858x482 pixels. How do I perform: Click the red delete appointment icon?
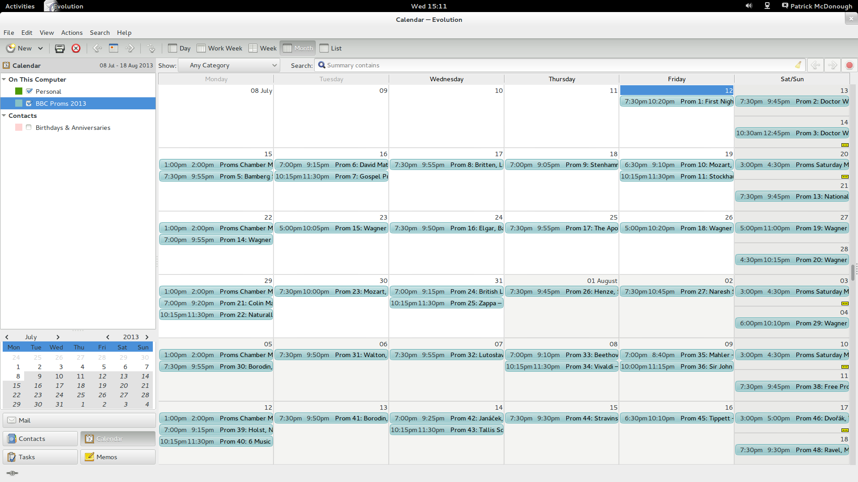tap(76, 48)
